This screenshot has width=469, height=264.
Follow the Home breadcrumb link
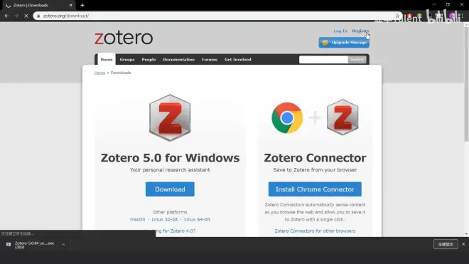coord(99,73)
